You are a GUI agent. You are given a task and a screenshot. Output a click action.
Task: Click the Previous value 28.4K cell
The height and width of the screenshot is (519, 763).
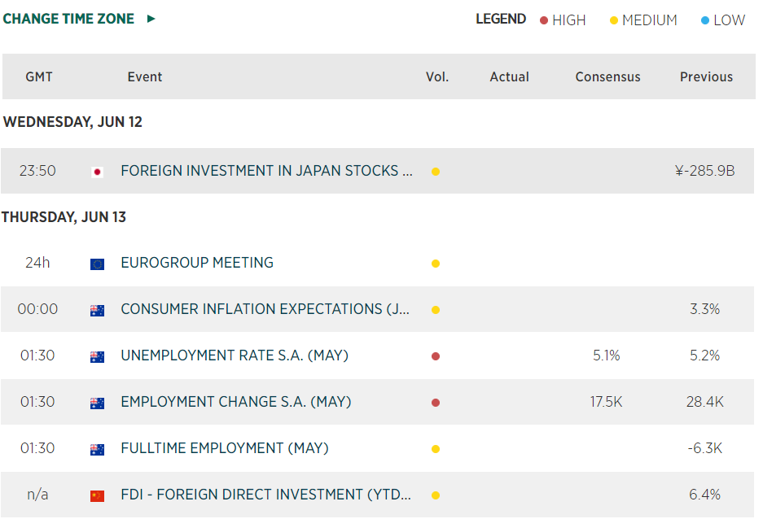coord(705,402)
